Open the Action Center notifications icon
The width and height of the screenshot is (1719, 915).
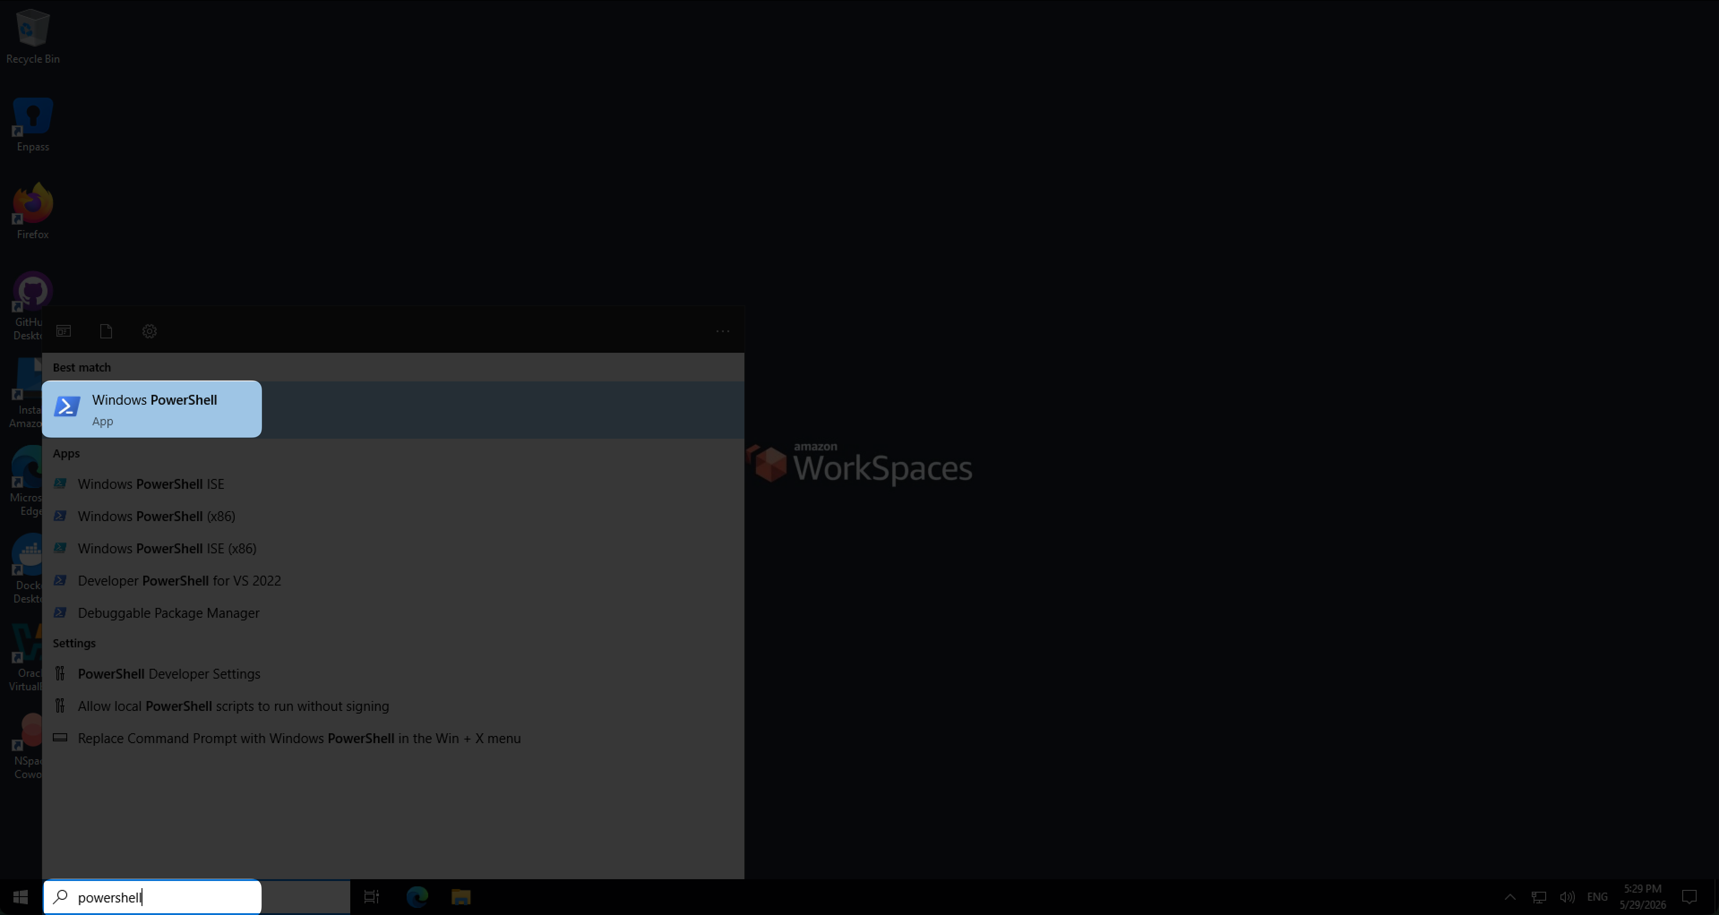pyautogui.click(x=1689, y=897)
